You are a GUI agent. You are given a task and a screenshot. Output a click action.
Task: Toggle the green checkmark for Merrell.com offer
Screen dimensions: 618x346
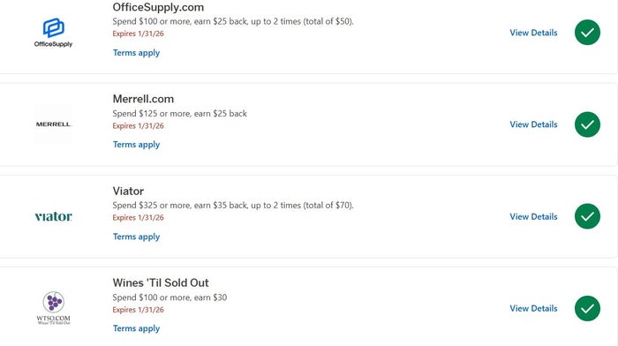pyautogui.click(x=587, y=124)
